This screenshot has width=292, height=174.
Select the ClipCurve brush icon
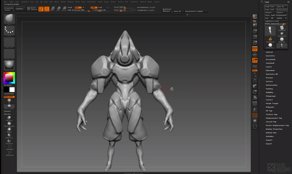(9, 118)
